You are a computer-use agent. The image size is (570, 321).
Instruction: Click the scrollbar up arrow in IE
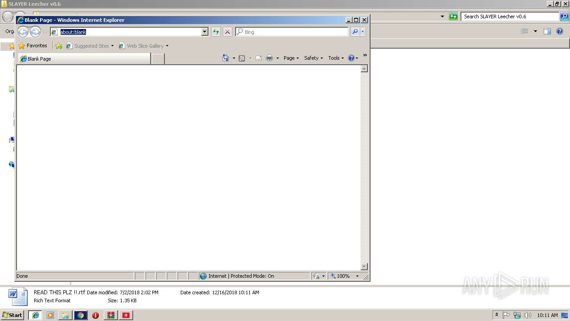tap(364, 69)
